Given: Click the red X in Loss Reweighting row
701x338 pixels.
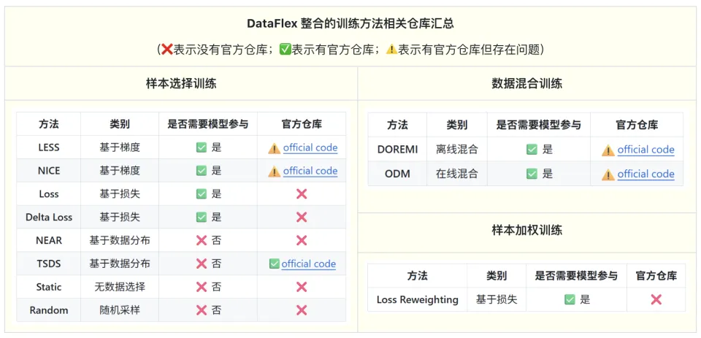Looking at the screenshot, I should coord(656,299).
